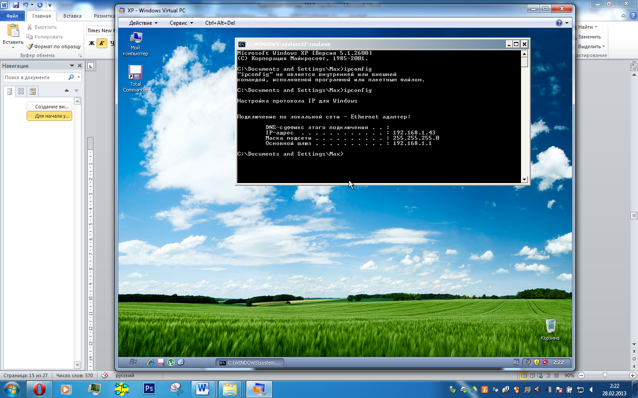
Task: Close the Навигация pane
Action: tap(80, 65)
